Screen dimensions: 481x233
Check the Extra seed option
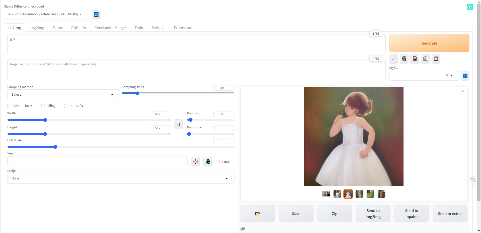[218, 162]
